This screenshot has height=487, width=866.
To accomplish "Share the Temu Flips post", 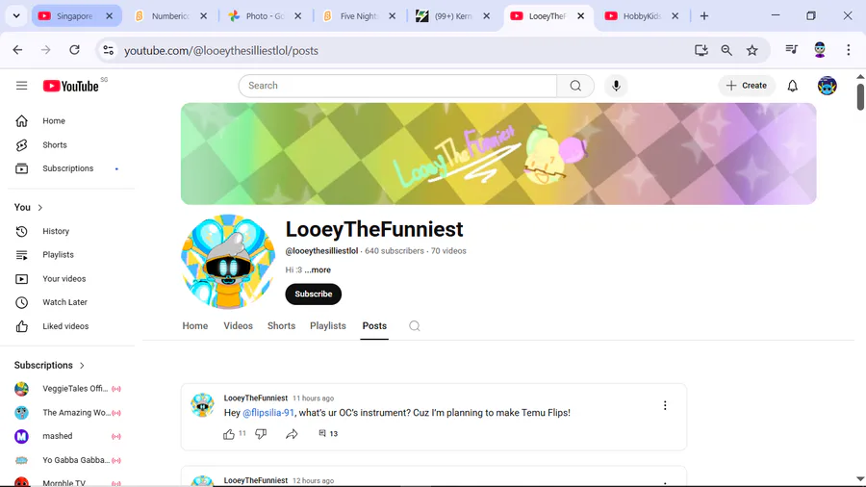I will [292, 434].
